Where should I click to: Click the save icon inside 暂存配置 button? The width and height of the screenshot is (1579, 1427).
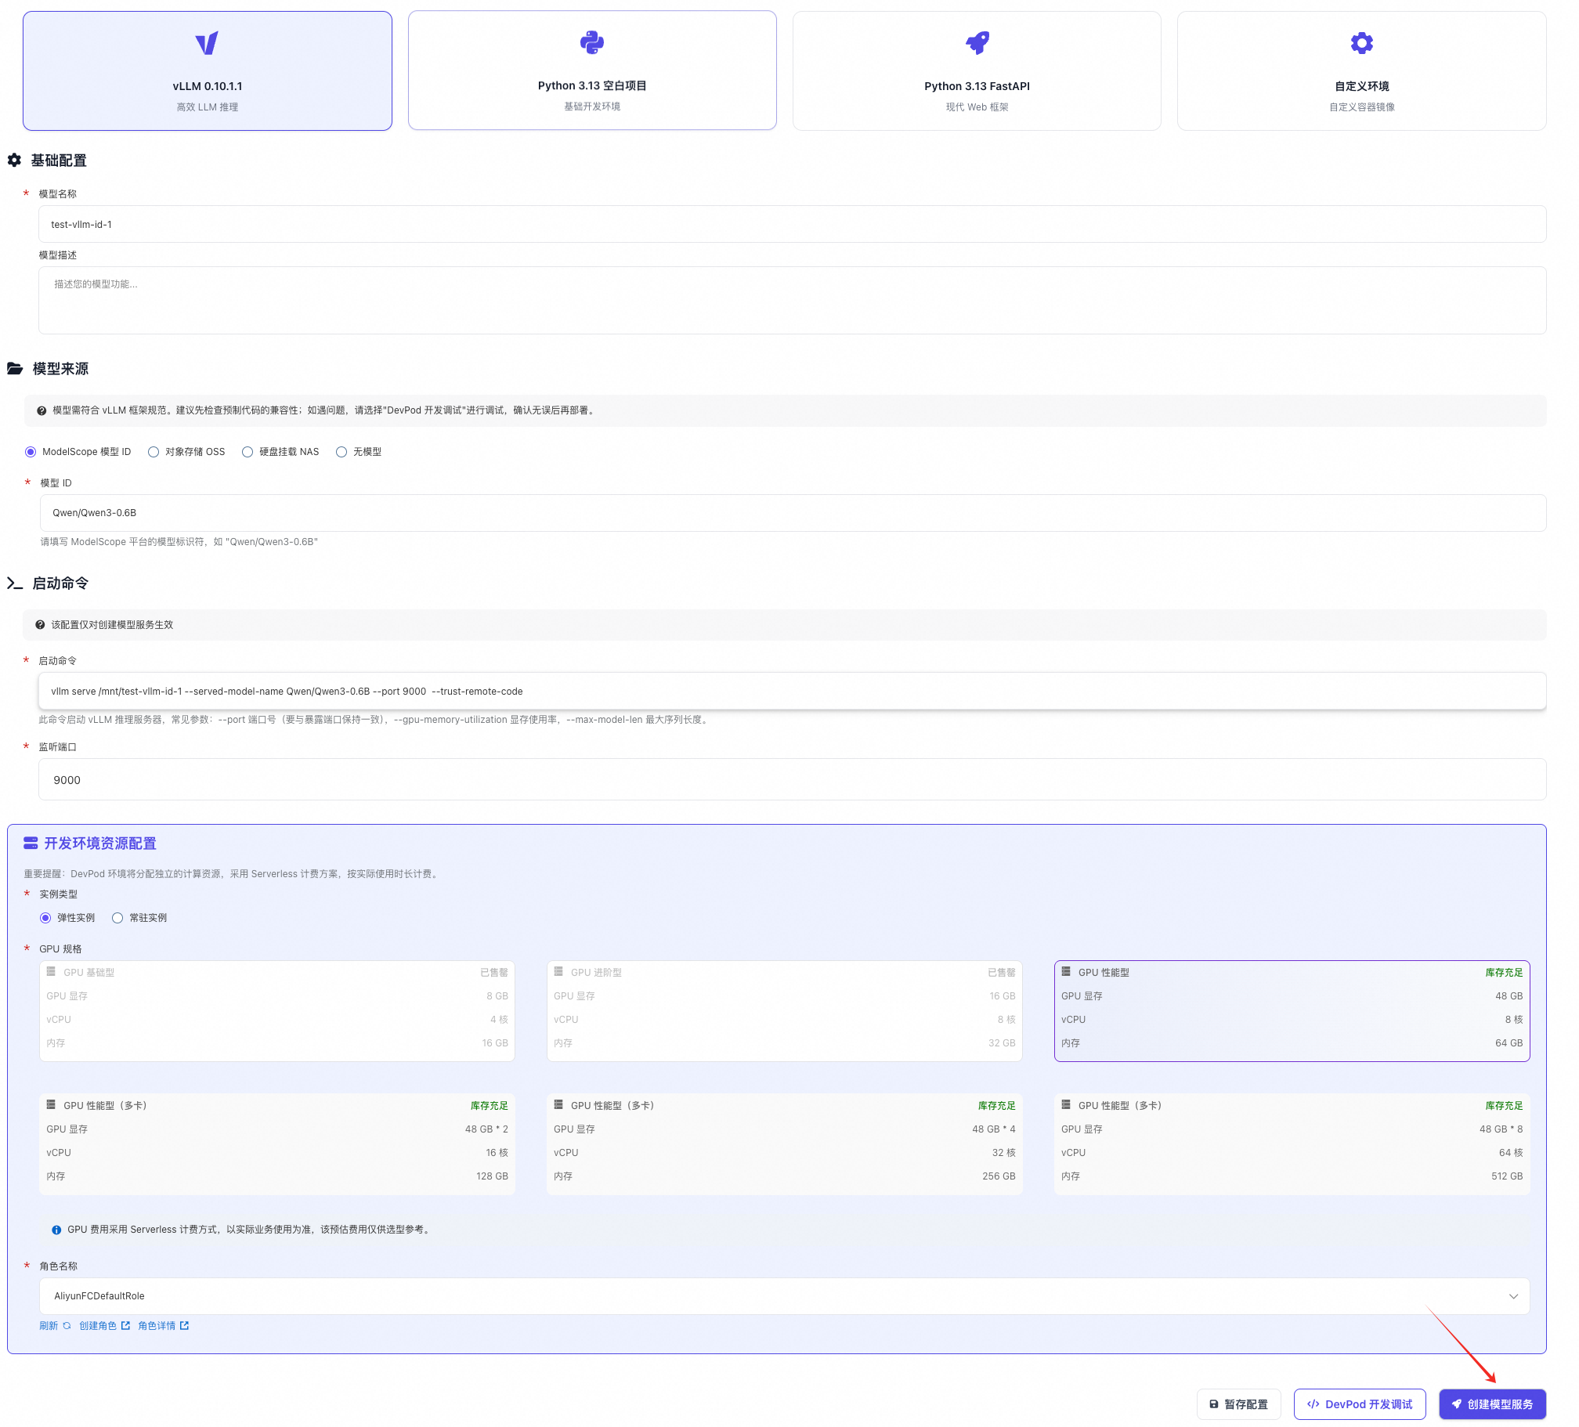(1214, 1404)
